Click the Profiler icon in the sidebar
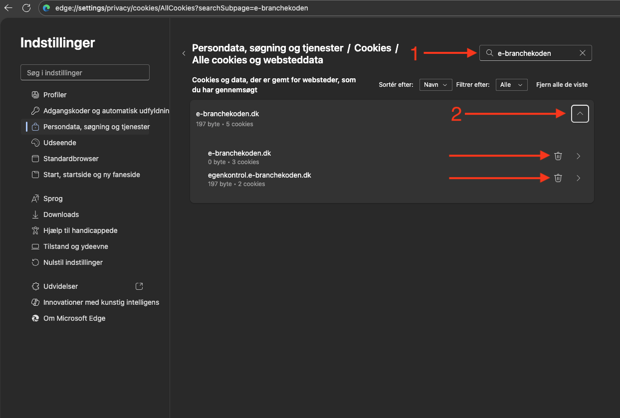The image size is (620, 418). (35, 95)
